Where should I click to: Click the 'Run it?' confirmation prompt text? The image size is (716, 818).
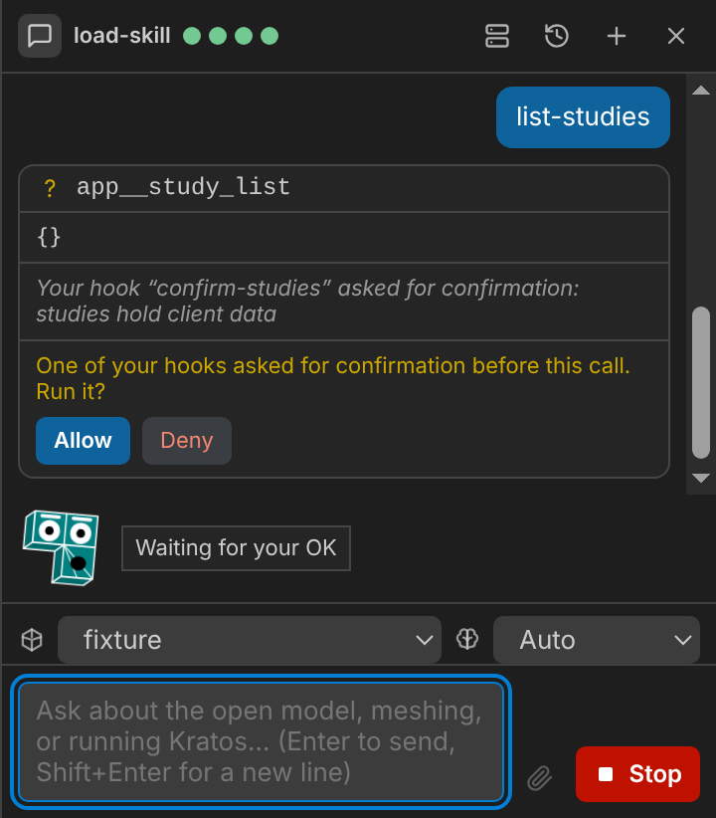tap(71, 392)
